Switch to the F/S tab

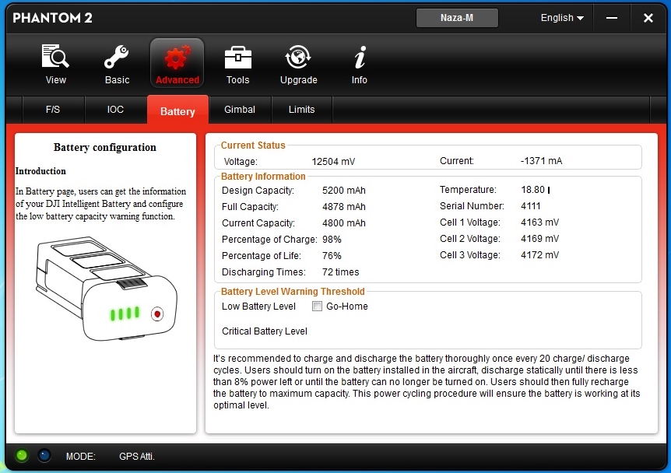click(53, 110)
